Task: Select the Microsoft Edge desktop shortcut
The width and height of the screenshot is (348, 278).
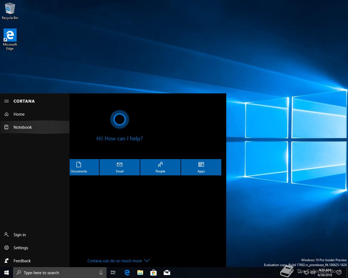Action: [10, 40]
